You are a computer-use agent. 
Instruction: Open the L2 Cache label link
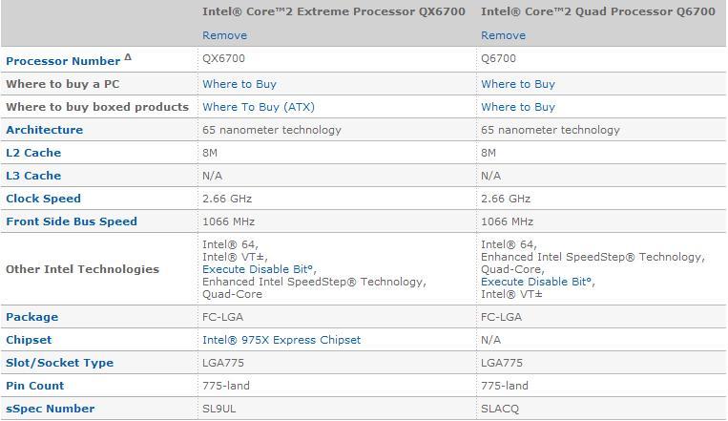[x=33, y=153]
